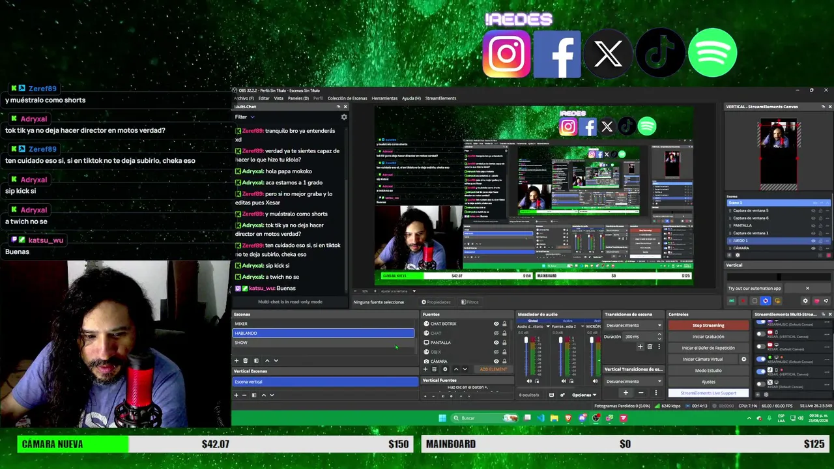Open the Desvanecimiento scene transition dropdown

tap(633, 325)
